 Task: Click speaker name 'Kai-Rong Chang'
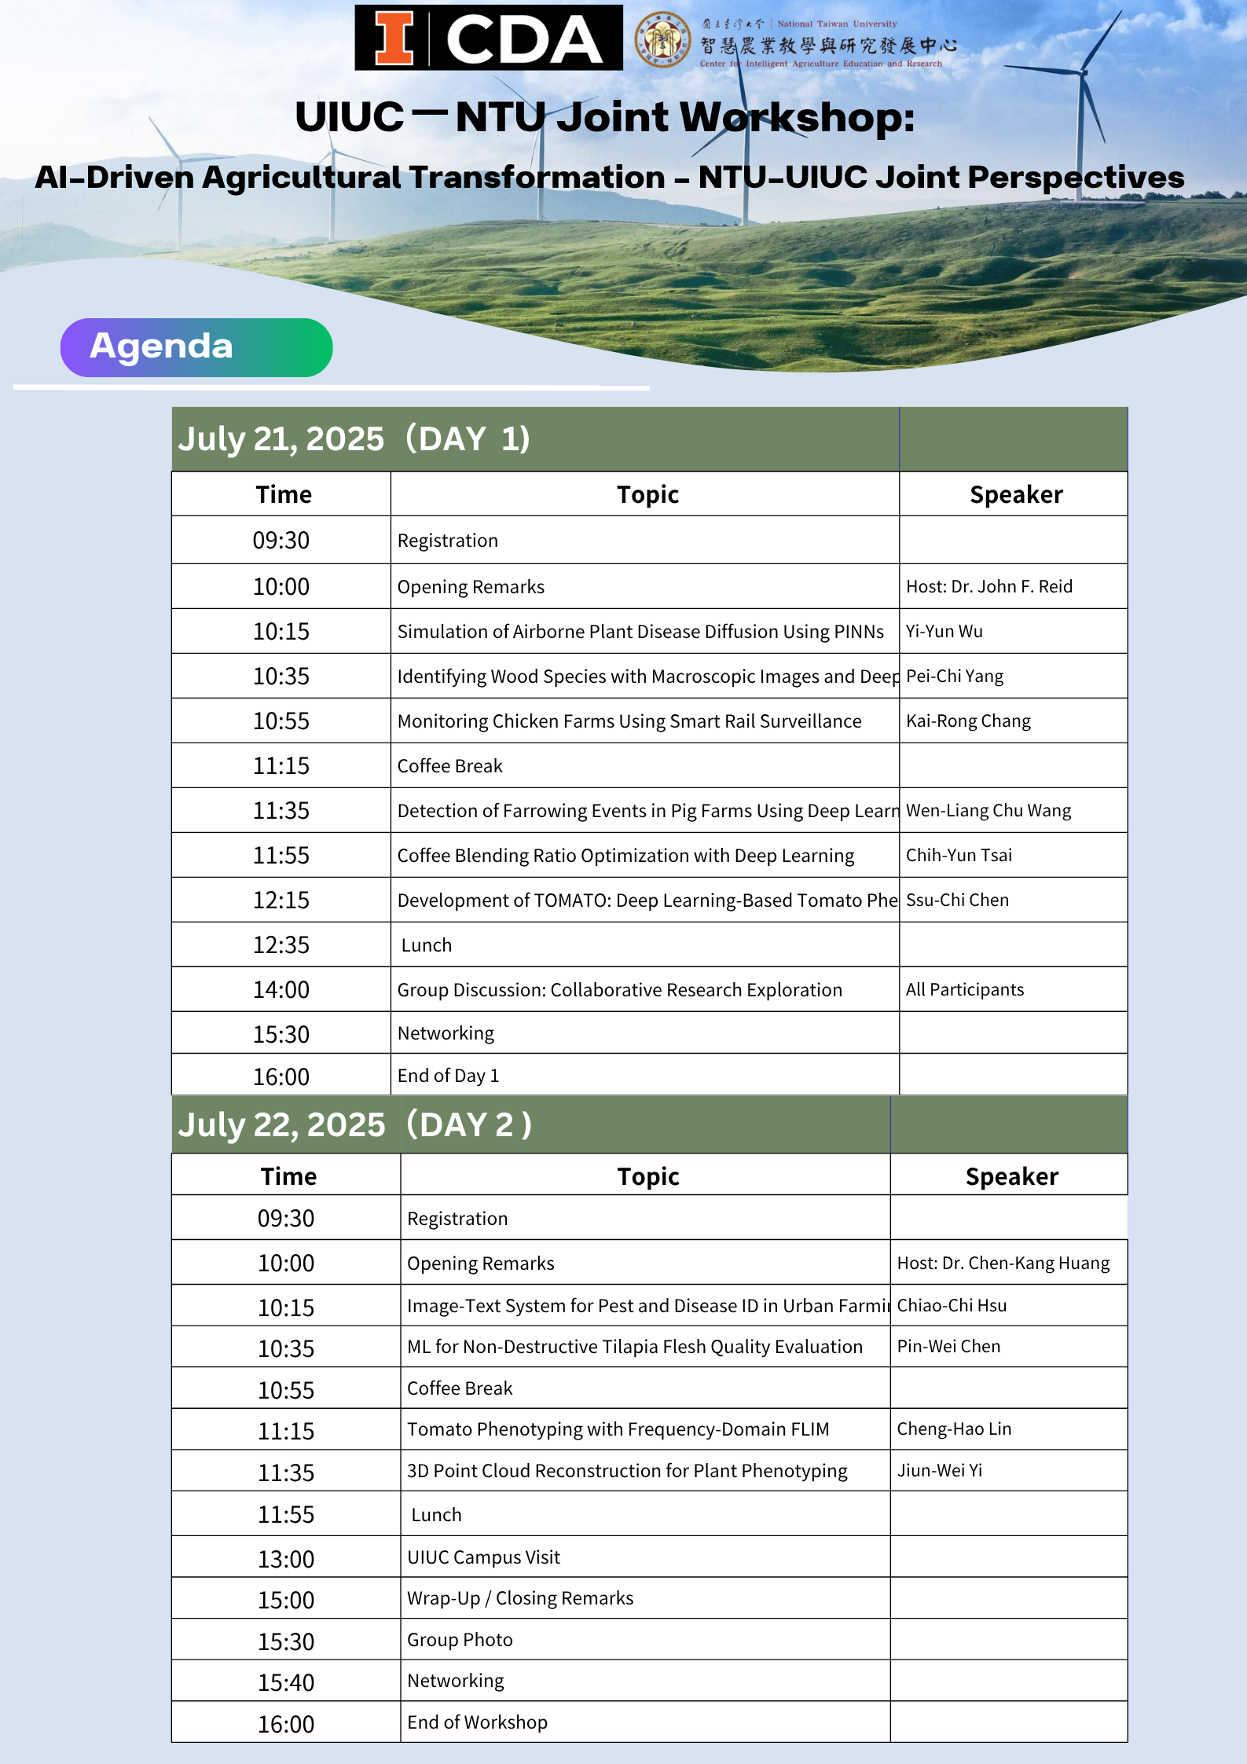pyautogui.click(x=968, y=721)
